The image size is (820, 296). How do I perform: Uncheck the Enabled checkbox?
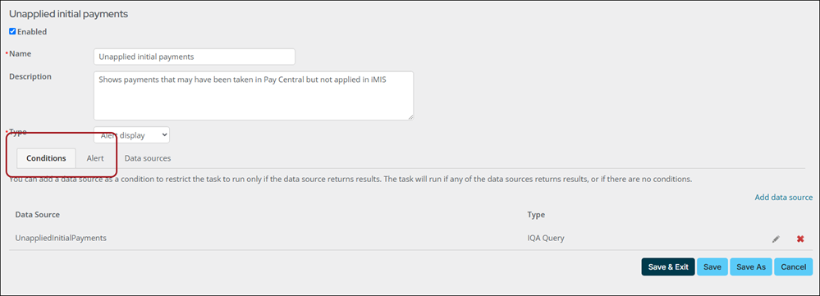click(x=12, y=31)
